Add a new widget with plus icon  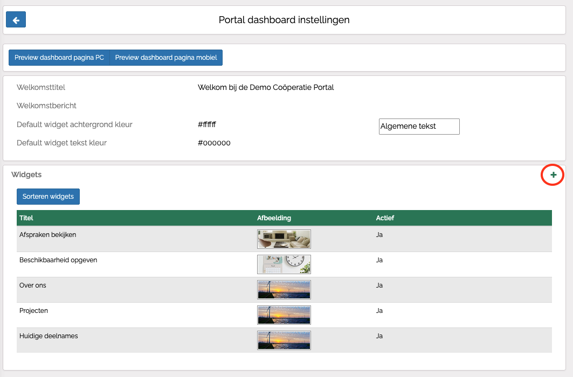click(x=553, y=175)
